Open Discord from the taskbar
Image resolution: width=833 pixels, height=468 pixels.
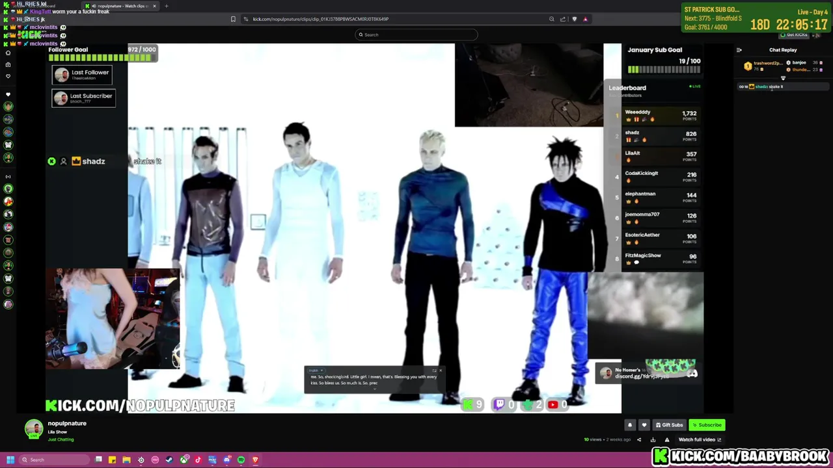(x=226, y=460)
